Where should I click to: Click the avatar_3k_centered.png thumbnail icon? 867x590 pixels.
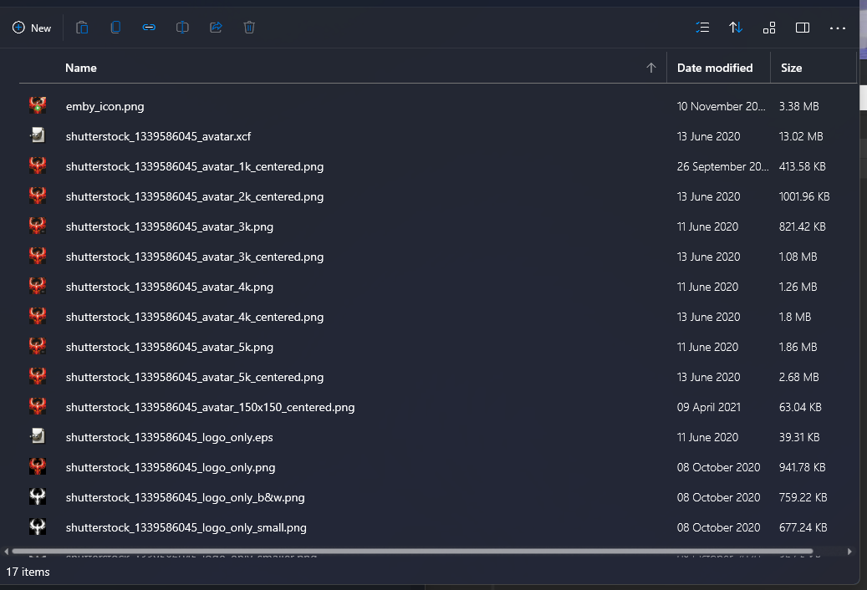point(38,256)
